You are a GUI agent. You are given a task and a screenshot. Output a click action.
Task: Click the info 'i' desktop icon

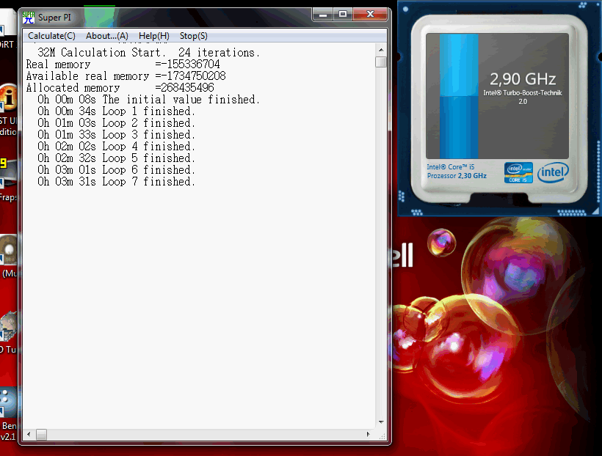click(8, 98)
